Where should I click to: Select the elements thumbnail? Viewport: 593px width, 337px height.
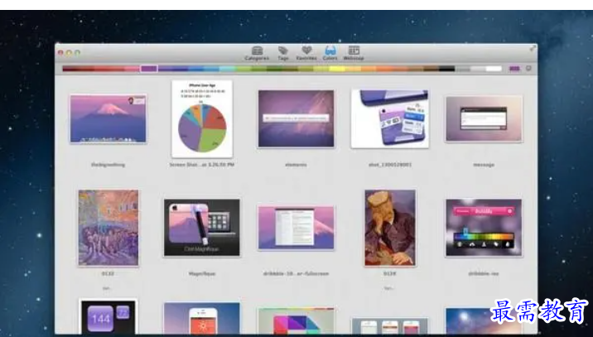tap(296, 118)
